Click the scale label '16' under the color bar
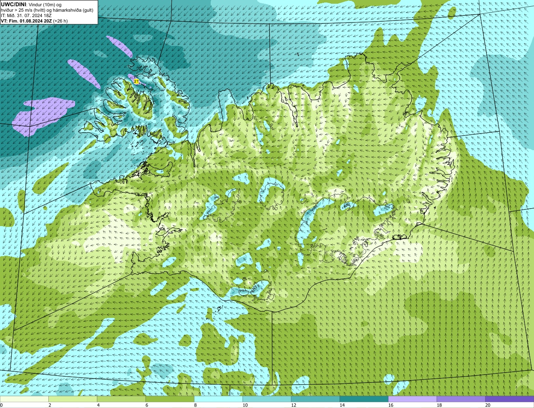 point(390,405)
